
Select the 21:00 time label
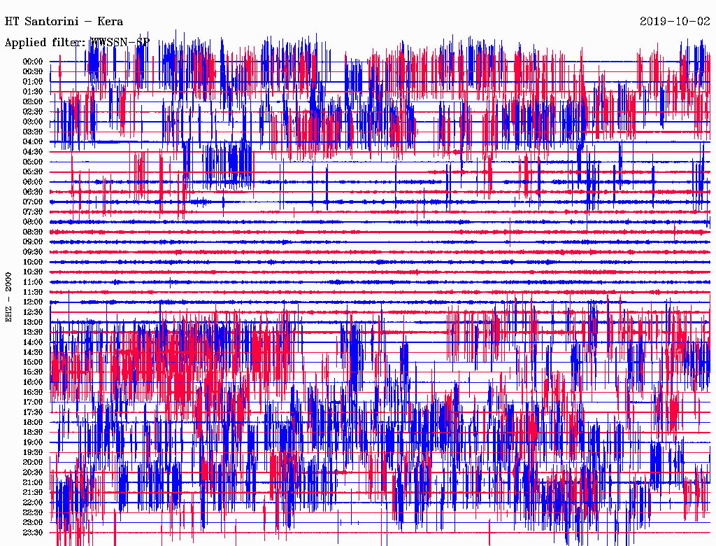(33, 482)
